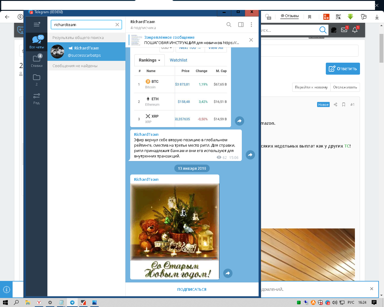
Task: Forward the message about Эфир and рипл
Action: coord(250,155)
